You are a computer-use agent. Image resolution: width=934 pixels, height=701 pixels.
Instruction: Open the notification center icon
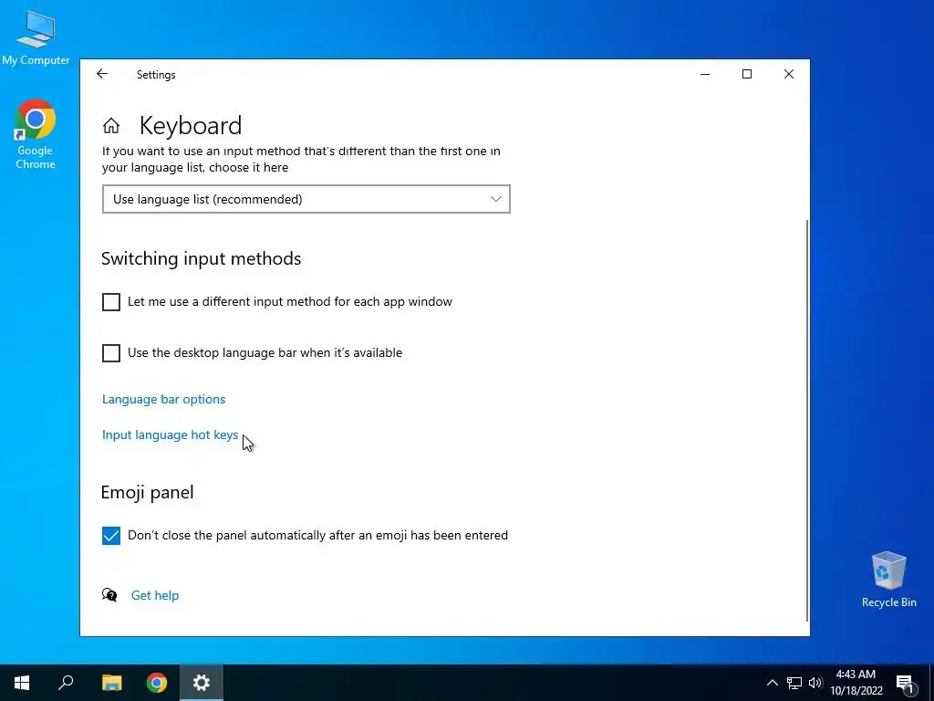pyautogui.click(x=905, y=683)
